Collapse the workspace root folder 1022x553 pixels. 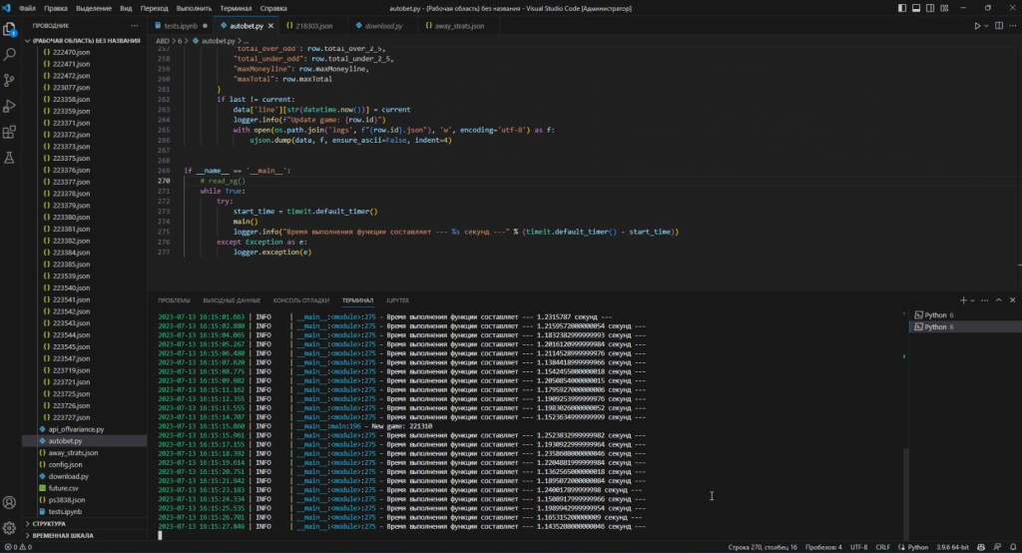point(83,41)
